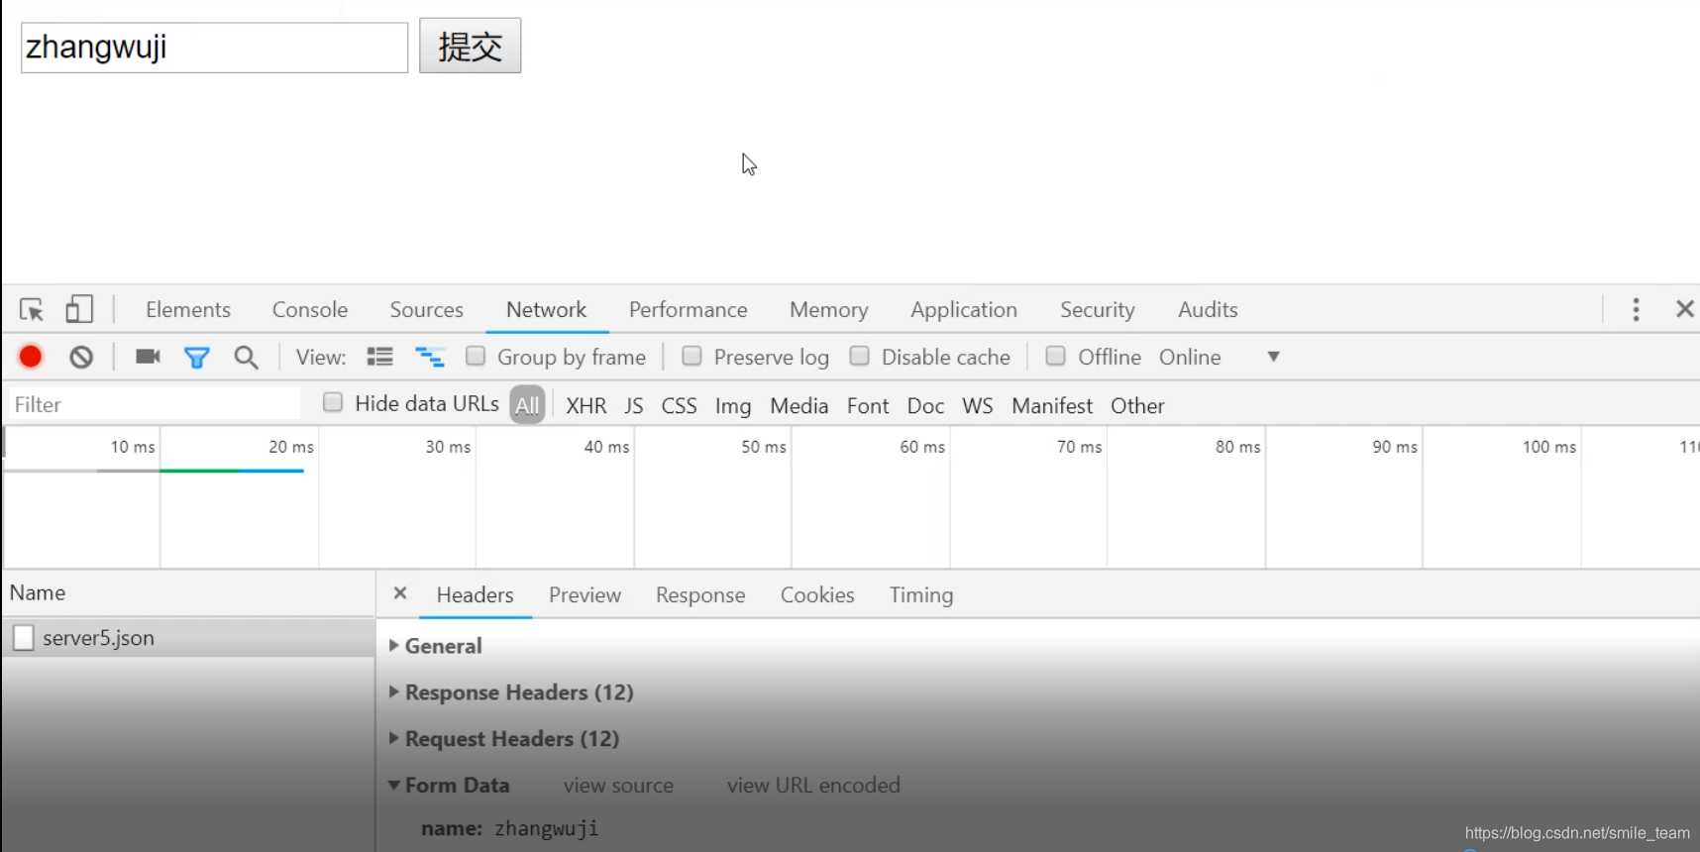Filter requests by Media
The width and height of the screenshot is (1700, 852).
[799, 405]
